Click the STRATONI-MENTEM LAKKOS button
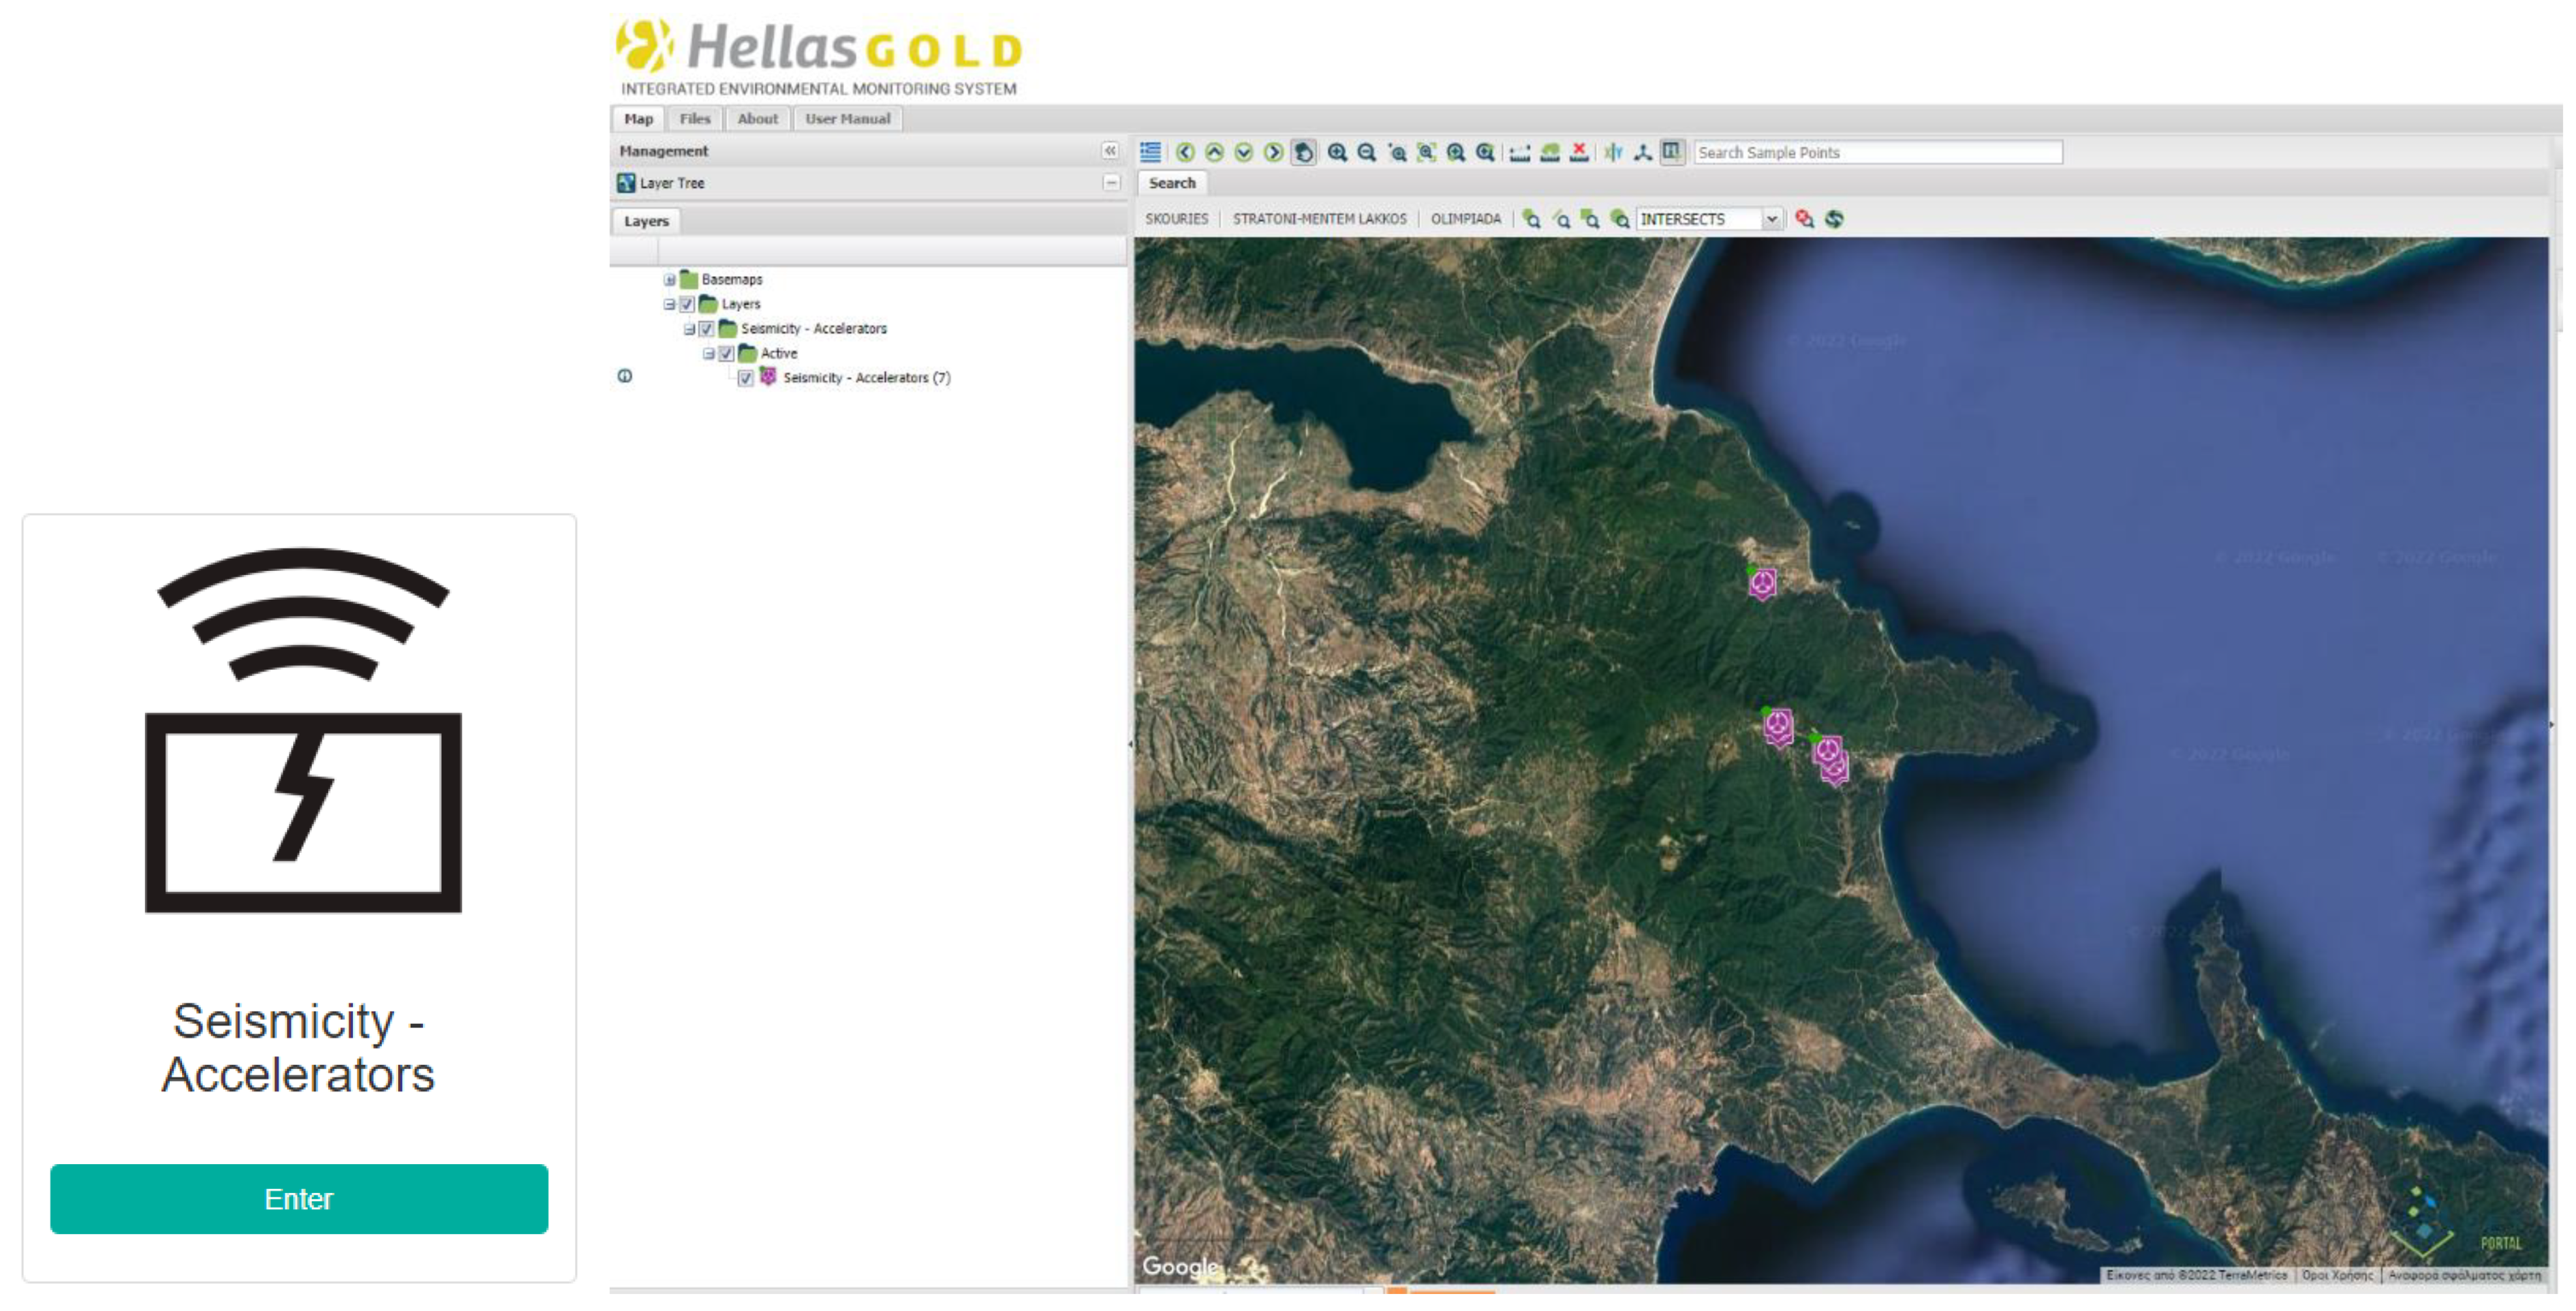Screen dimensions: 2576x1311 (x=1318, y=219)
